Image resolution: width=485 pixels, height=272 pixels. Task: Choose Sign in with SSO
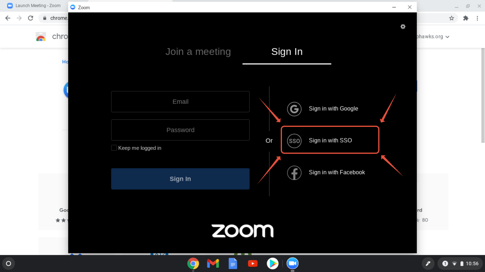pos(330,140)
